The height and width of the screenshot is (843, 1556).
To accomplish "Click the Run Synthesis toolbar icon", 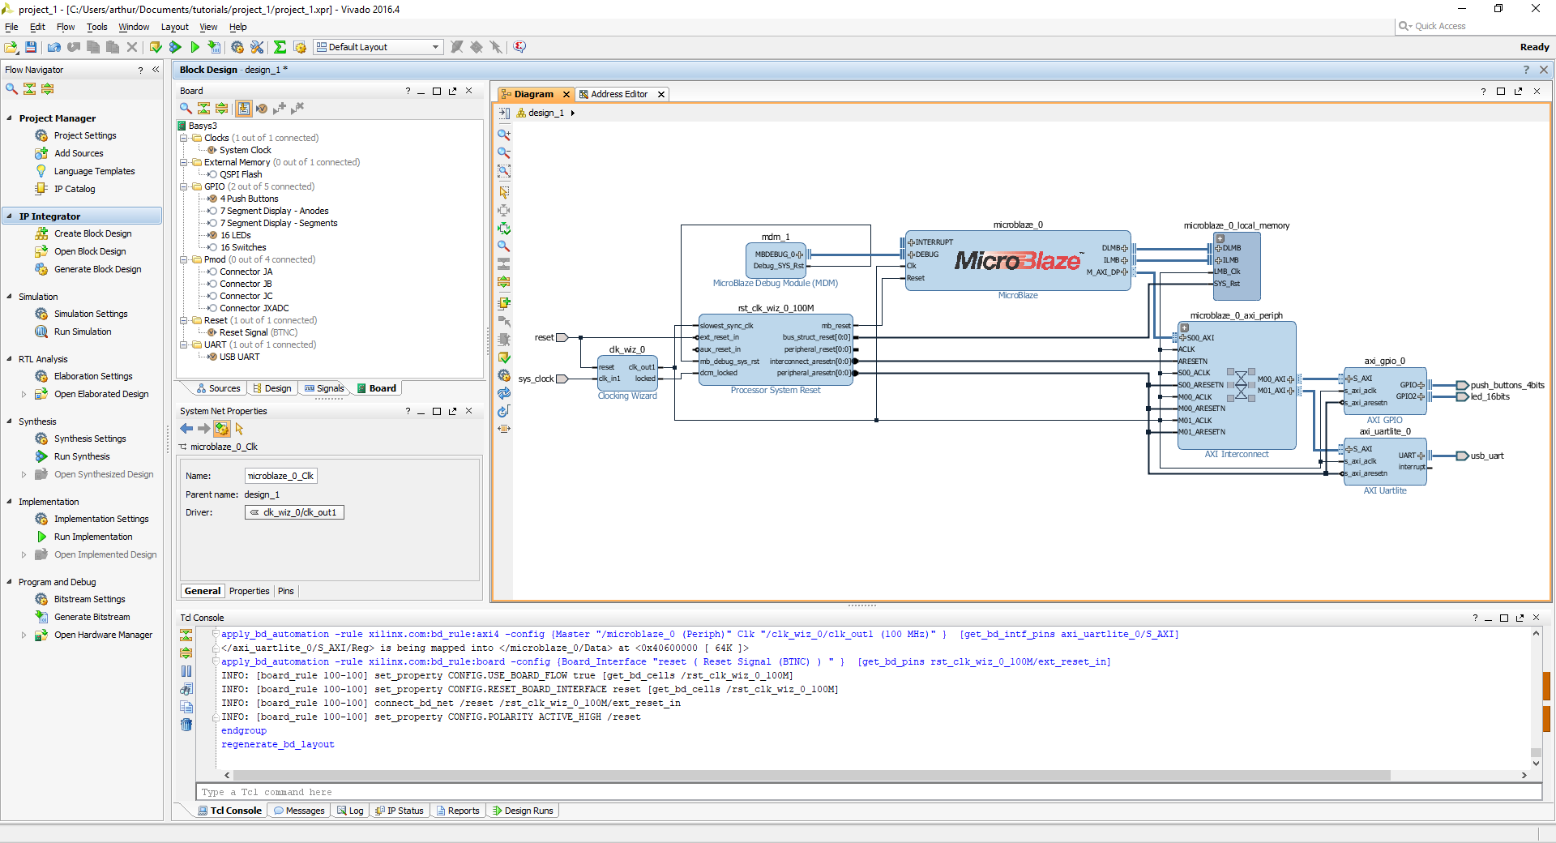I will 175,47.
